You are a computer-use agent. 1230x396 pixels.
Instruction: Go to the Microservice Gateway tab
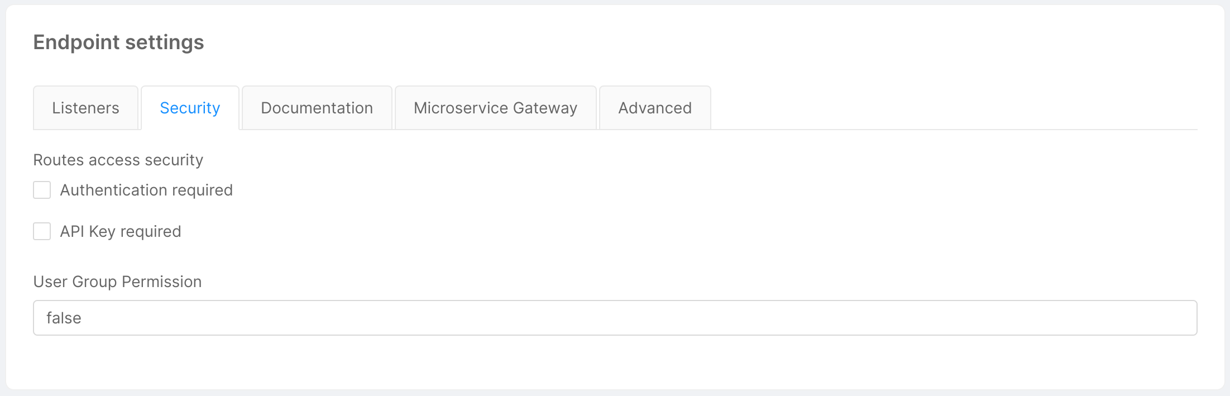coord(495,107)
